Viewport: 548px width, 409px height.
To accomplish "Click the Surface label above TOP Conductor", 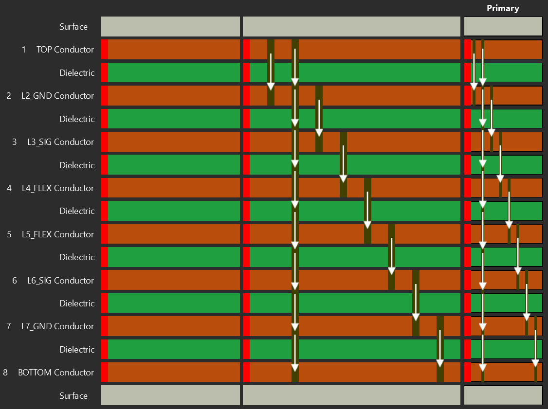I will pyautogui.click(x=73, y=27).
